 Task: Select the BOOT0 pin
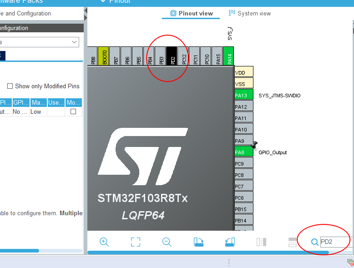click(104, 56)
